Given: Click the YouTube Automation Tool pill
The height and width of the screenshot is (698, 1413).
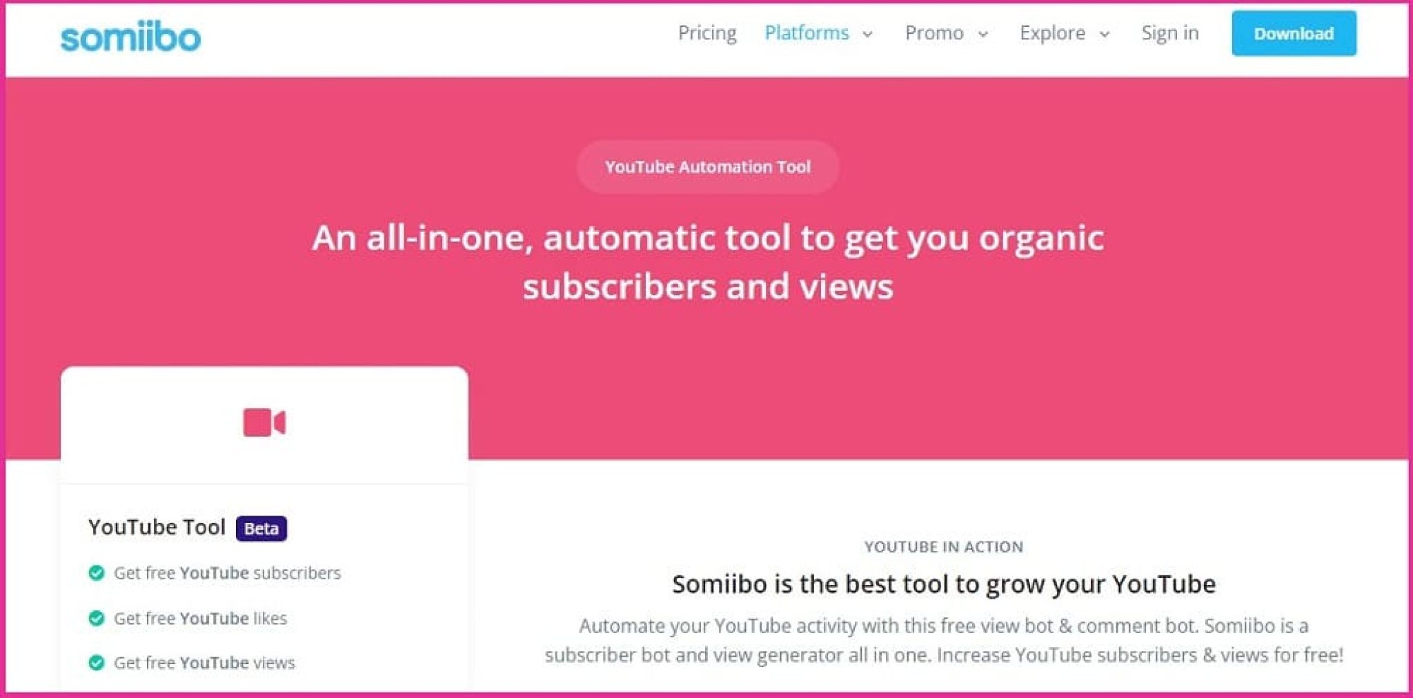Looking at the screenshot, I should click(x=708, y=167).
